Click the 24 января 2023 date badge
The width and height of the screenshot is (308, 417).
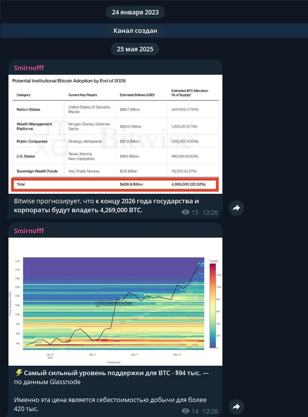pyautogui.click(x=135, y=12)
